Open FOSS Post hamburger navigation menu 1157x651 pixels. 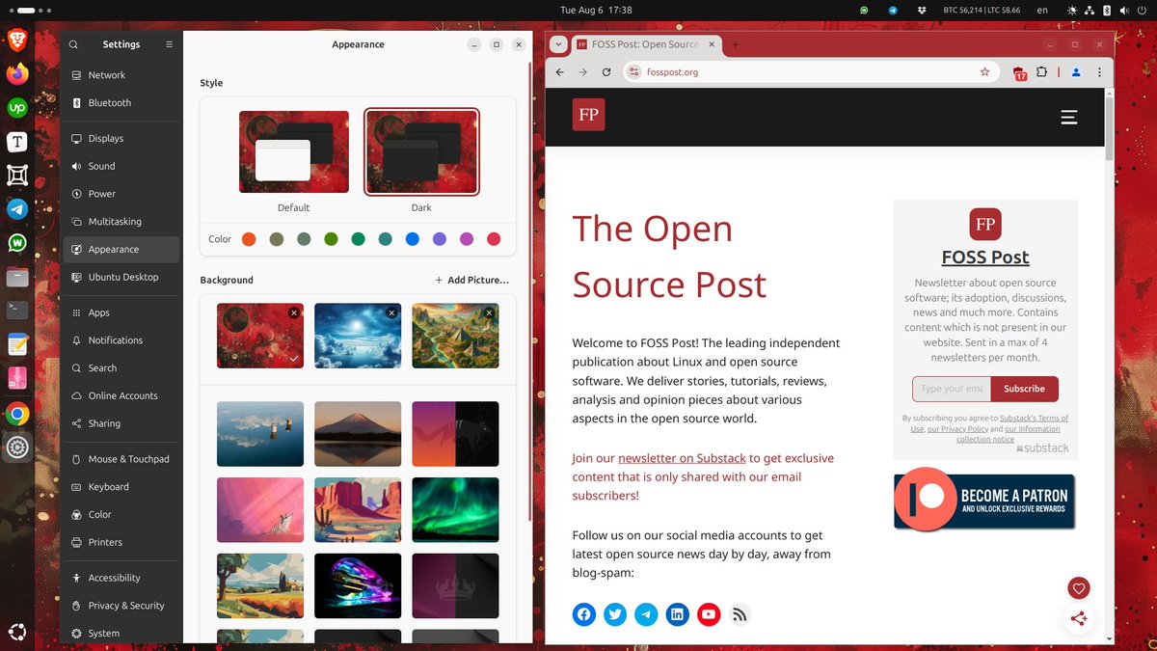[x=1068, y=117]
